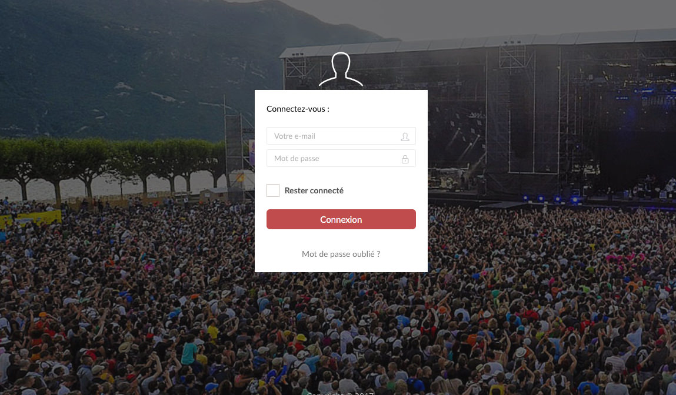
Task: Click the blank white area below Connexion button
Action: (x=341, y=239)
